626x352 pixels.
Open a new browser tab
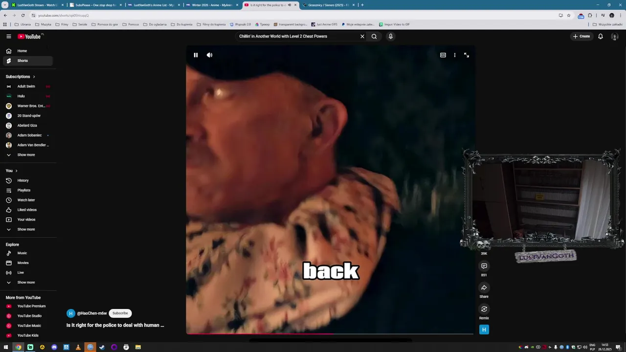pyautogui.click(x=362, y=5)
